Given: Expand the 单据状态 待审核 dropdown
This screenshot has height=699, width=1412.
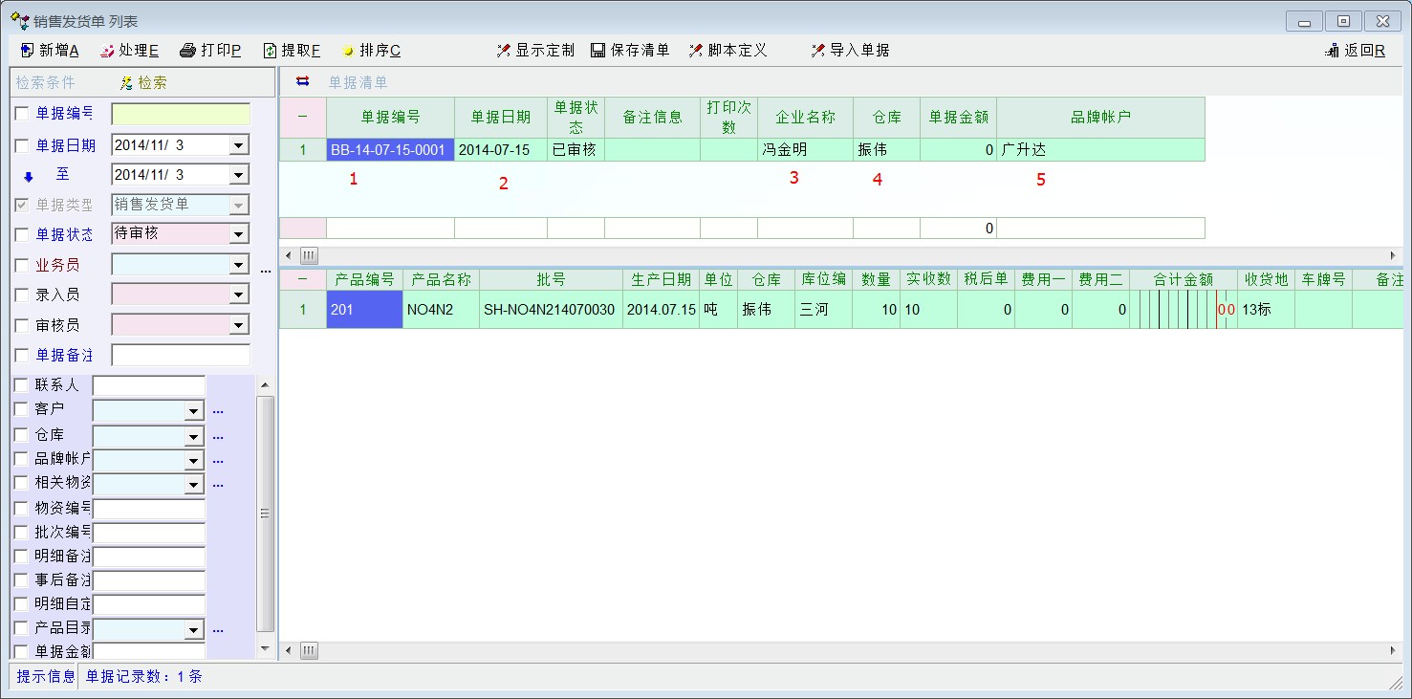Looking at the screenshot, I should pyautogui.click(x=239, y=234).
